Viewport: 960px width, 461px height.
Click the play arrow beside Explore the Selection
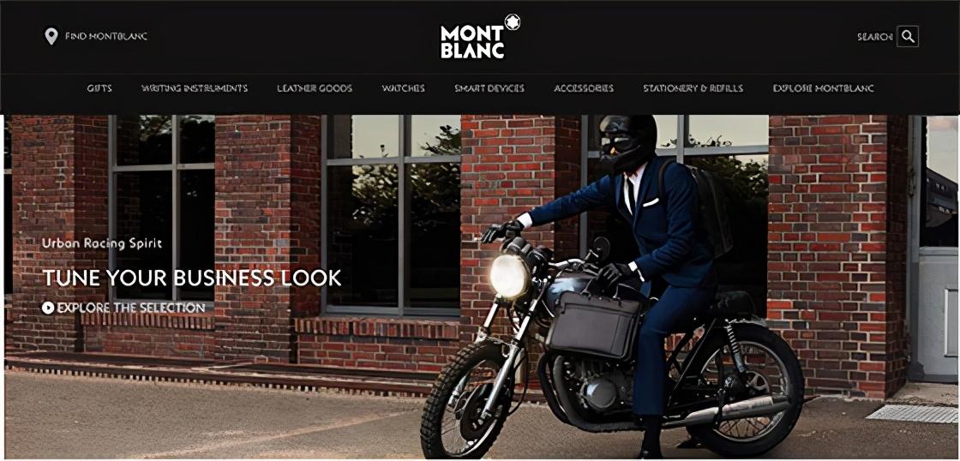[x=48, y=308]
